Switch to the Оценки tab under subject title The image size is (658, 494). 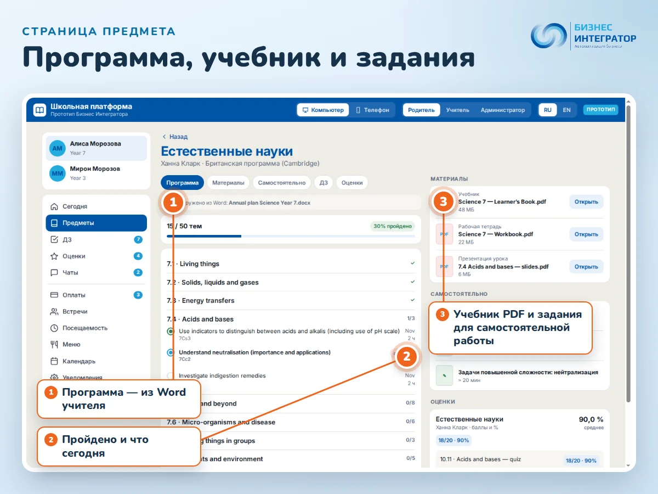pos(352,183)
